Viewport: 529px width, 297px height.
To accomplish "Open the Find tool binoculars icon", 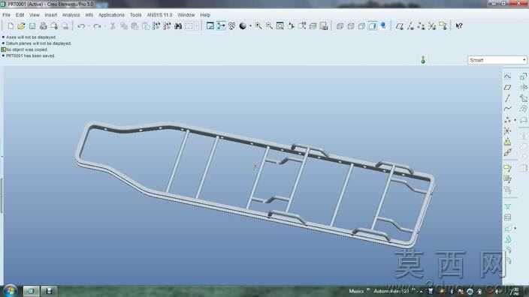I will 178,26.
